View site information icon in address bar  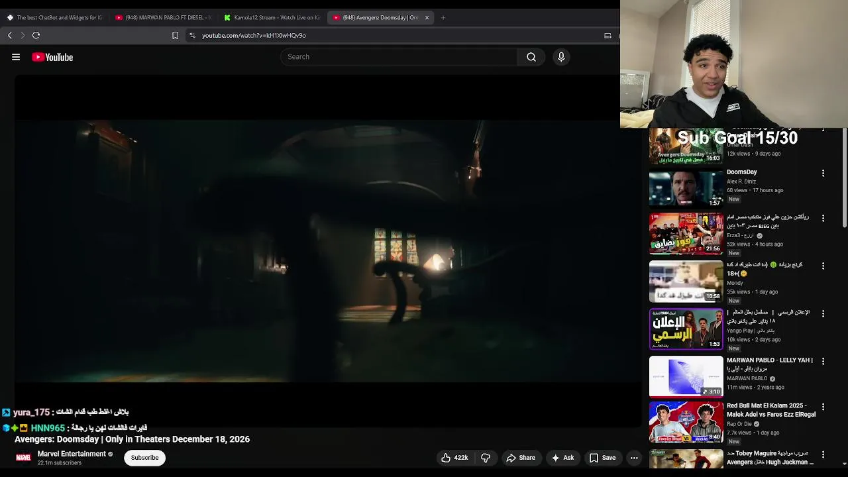click(192, 35)
